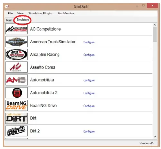161x149 pixels.
Task: Click Configure link for Dirt 2
Action: (89, 131)
